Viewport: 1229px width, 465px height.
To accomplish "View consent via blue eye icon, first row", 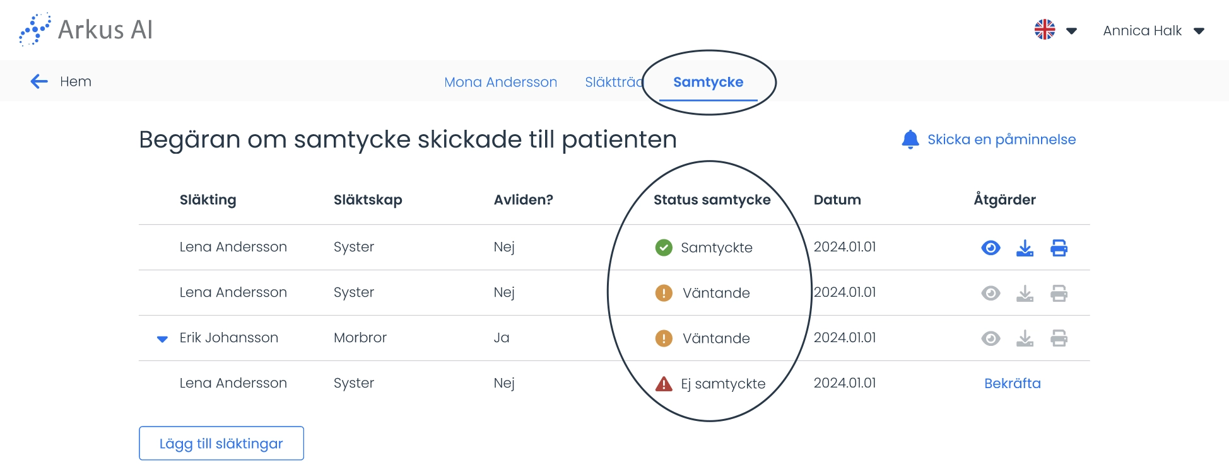I will 991,248.
